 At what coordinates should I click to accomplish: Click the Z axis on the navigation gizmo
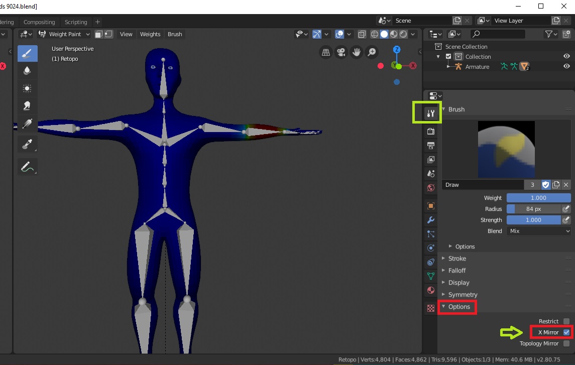coord(397,50)
